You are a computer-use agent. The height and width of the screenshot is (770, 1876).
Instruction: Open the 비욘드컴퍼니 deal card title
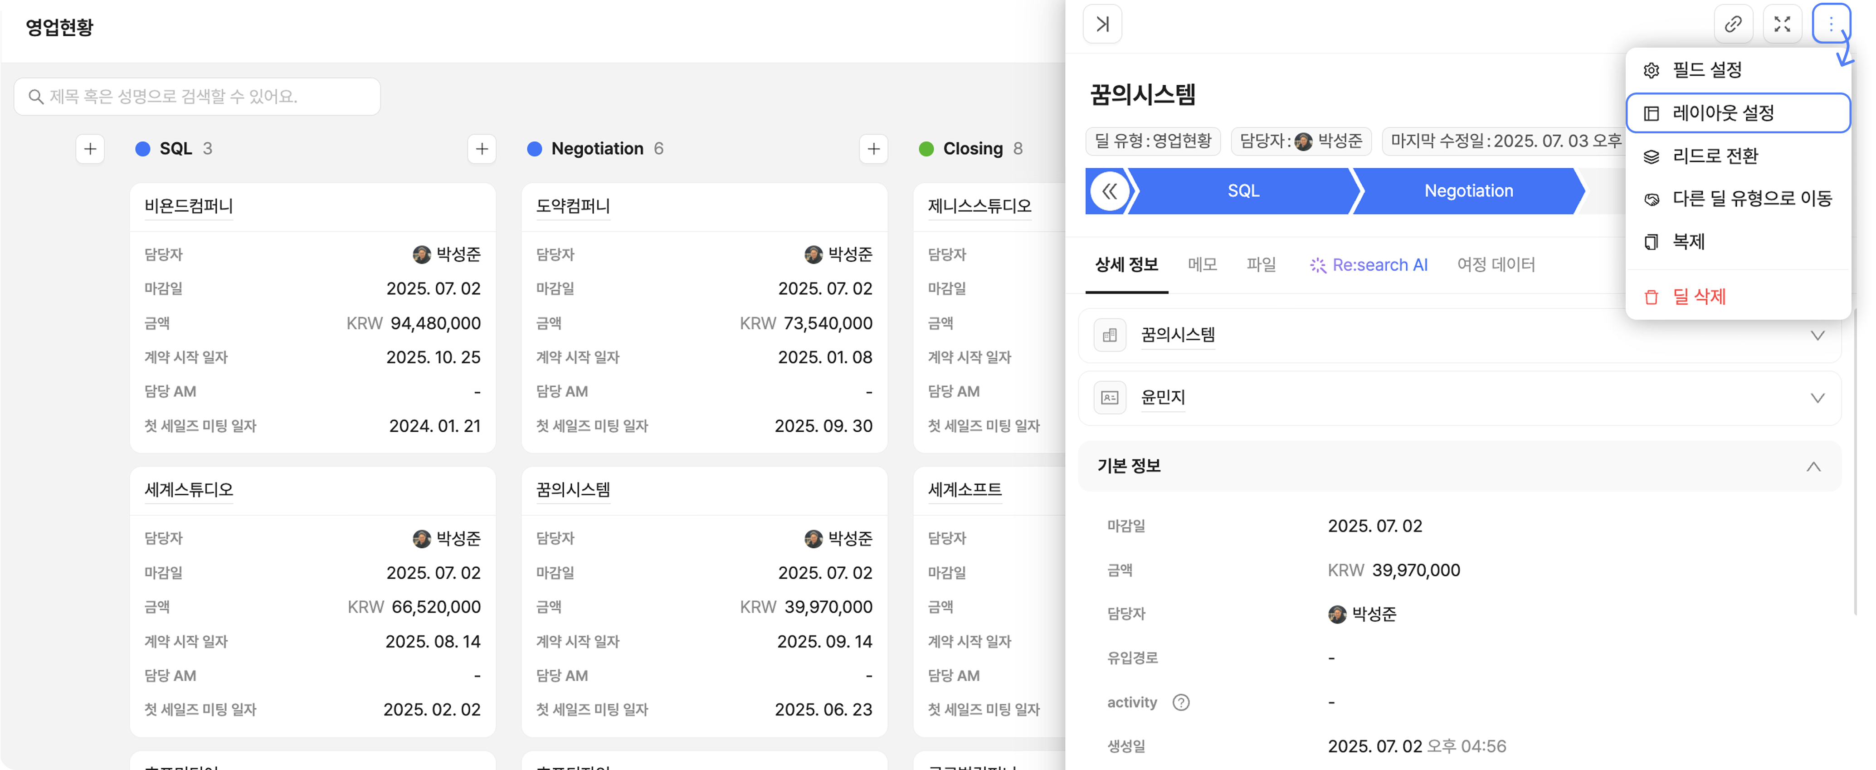(x=189, y=206)
